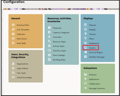Click the Oracle Knowledge oval icon
Screen dimensions: 120x96
click(x=13, y=77)
